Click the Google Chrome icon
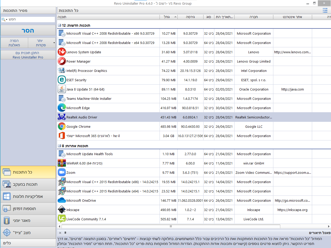This screenshot has width=331, height=248. pyautogui.click(x=62, y=126)
